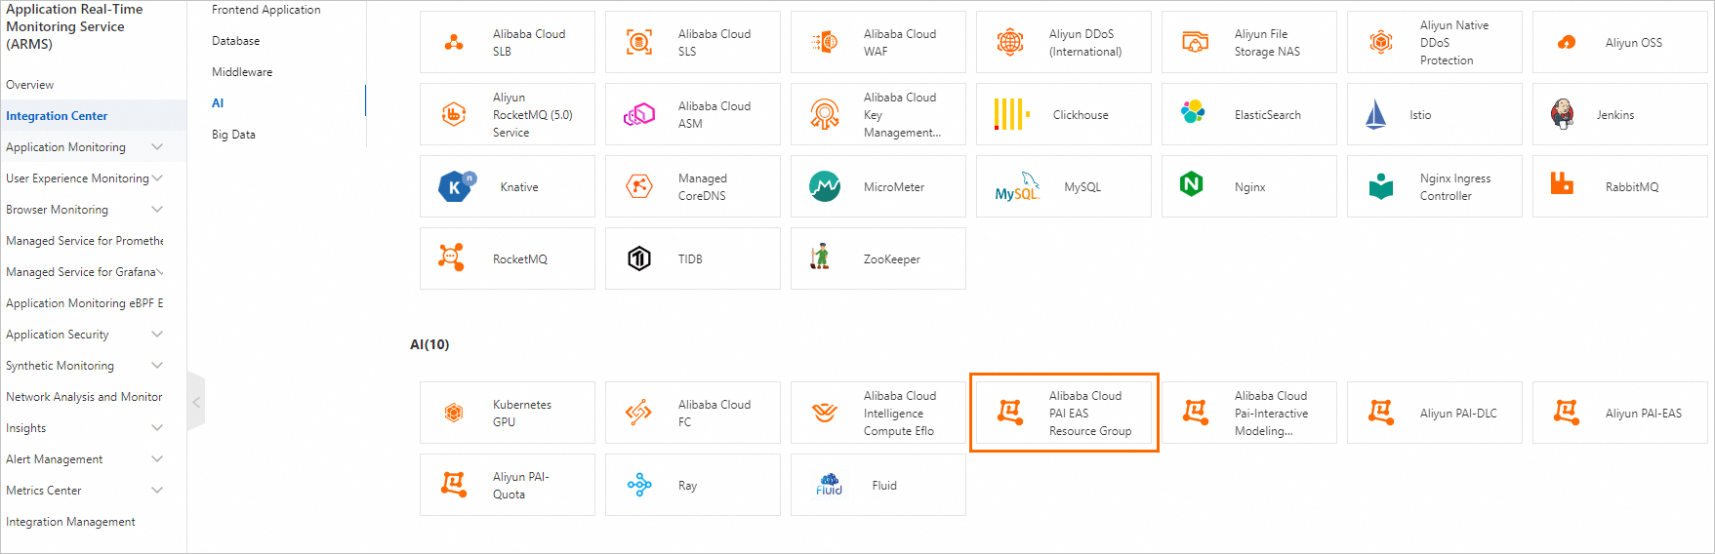Collapse the sidebar using the arrow handle
The height and width of the screenshot is (554, 1715).
(x=196, y=402)
